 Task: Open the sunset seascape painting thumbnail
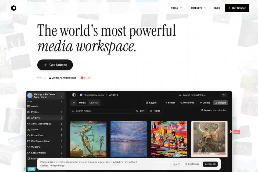coord(128,139)
